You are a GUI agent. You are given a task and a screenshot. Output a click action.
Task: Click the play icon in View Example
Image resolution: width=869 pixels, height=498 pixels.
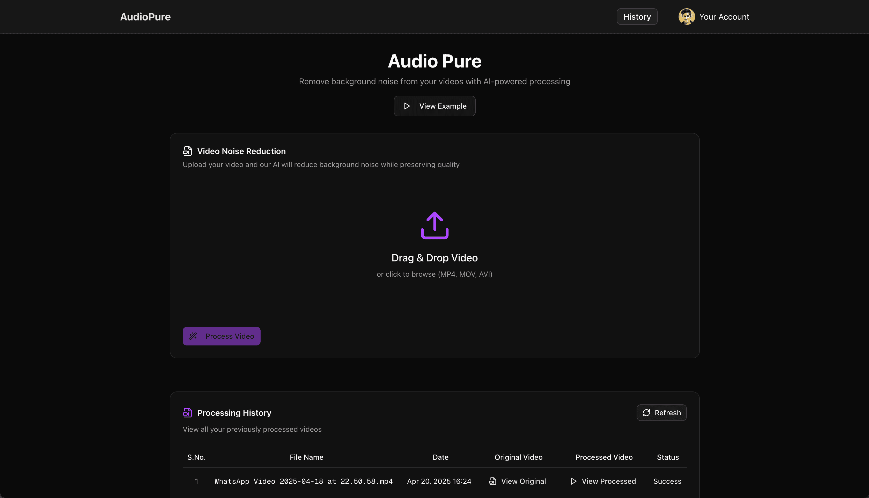tap(407, 106)
